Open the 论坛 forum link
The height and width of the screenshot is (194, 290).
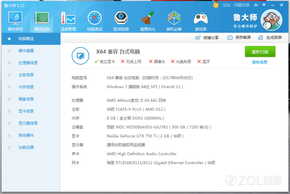tap(226, 5)
